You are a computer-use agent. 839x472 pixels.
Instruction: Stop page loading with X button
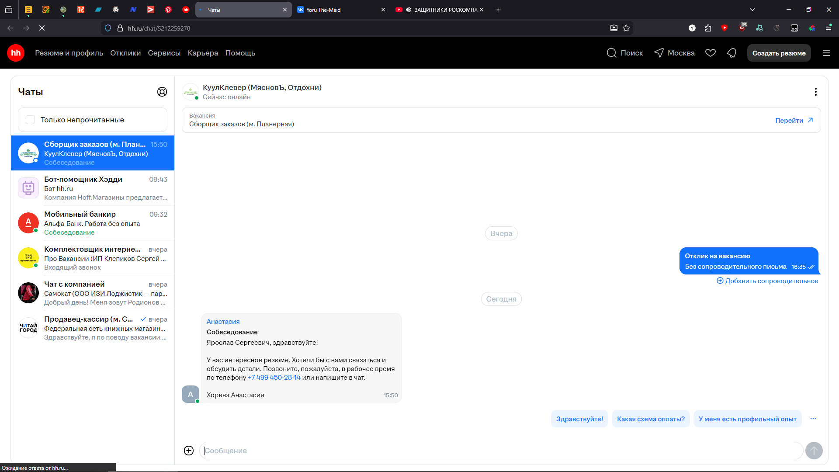[42, 28]
